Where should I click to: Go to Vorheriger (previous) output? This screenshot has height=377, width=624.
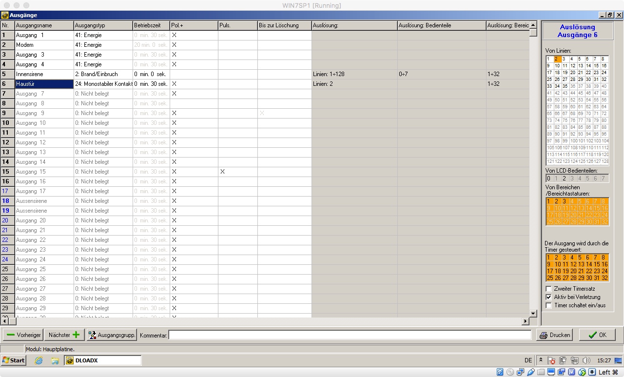(23, 335)
